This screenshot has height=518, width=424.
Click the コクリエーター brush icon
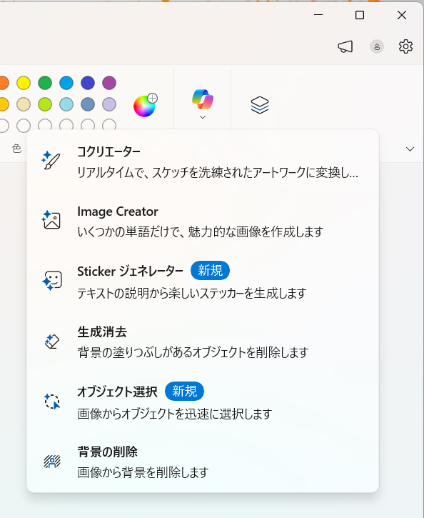(x=51, y=161)
